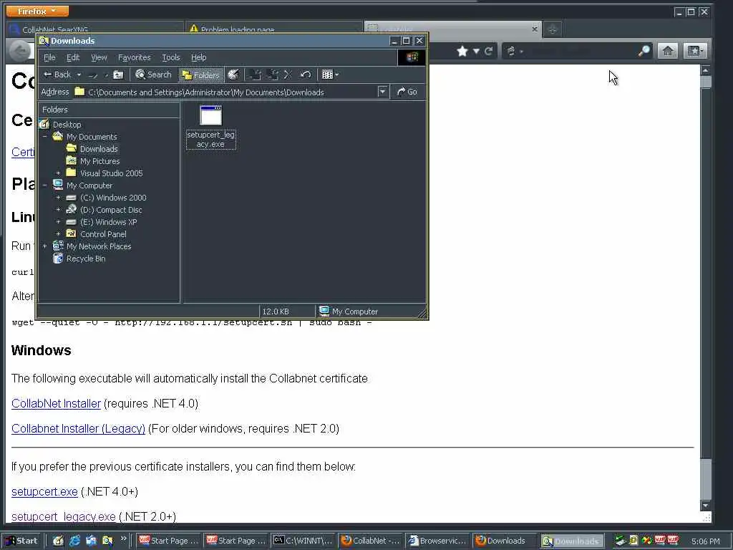Click the Move To toolbar icon
This screenshot has width=733, height=550.
[256, 74]
